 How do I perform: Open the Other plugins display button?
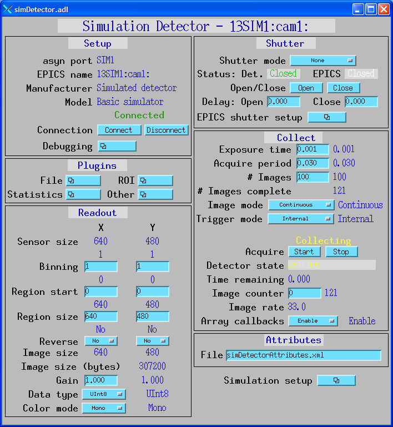point(155,194)
